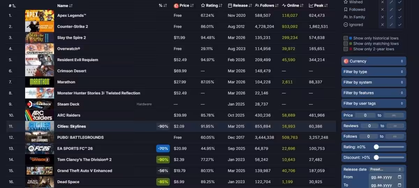Open the Filter by type dropdown
The image size is (419, 188).
click(x=374, y=72)
